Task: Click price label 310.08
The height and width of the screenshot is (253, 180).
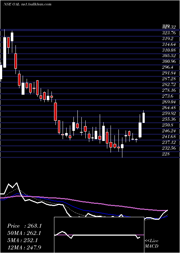Action: point(169,50)
